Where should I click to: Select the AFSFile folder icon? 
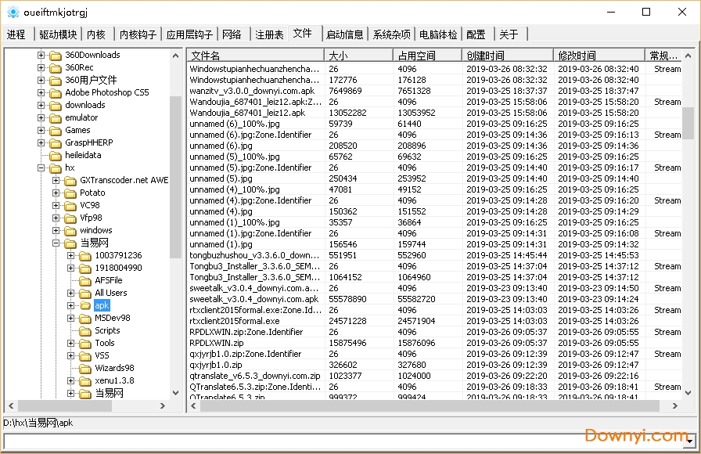pyautogui.click(x=84, y=280)
